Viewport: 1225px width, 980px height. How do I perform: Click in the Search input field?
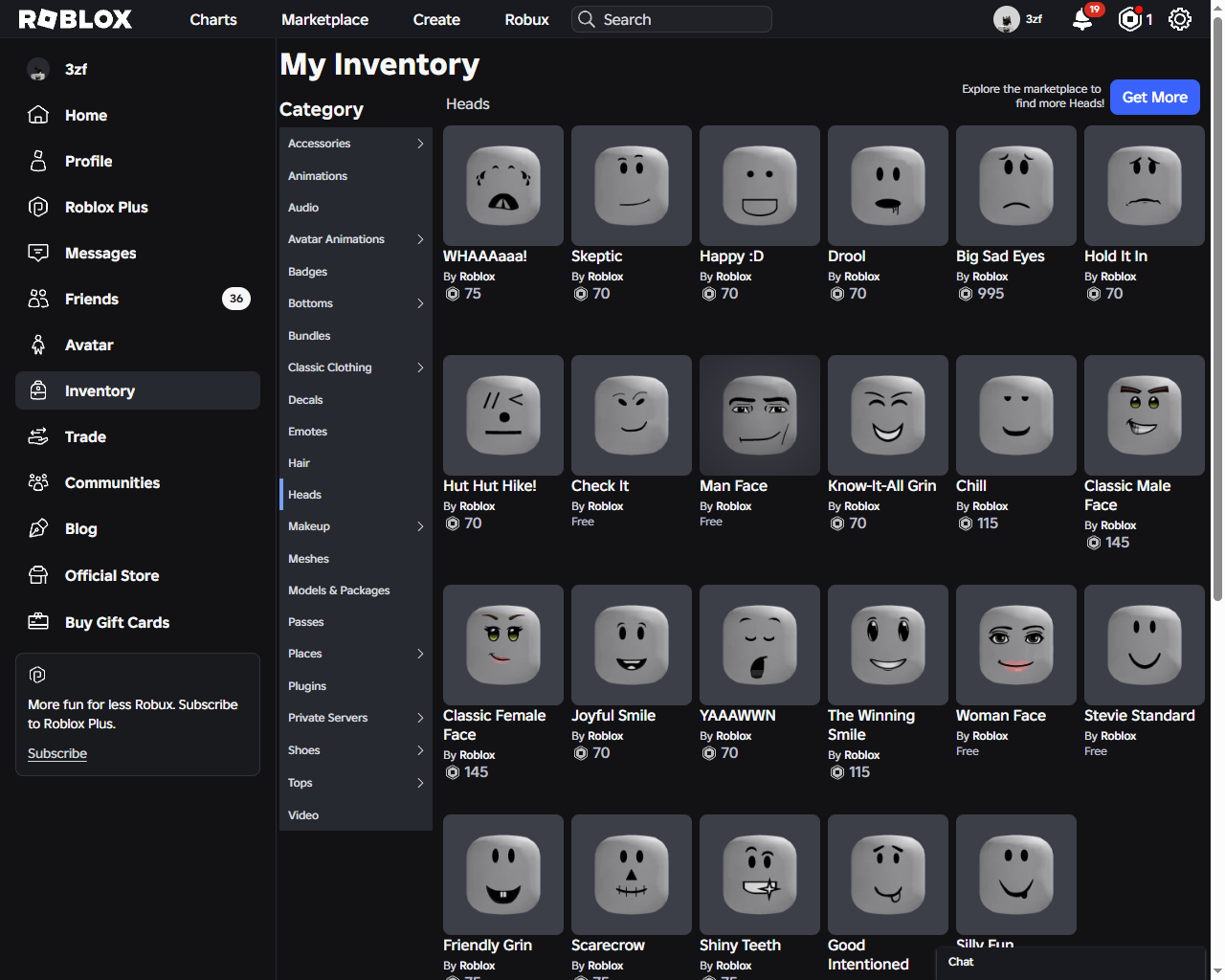coord(672,19)
